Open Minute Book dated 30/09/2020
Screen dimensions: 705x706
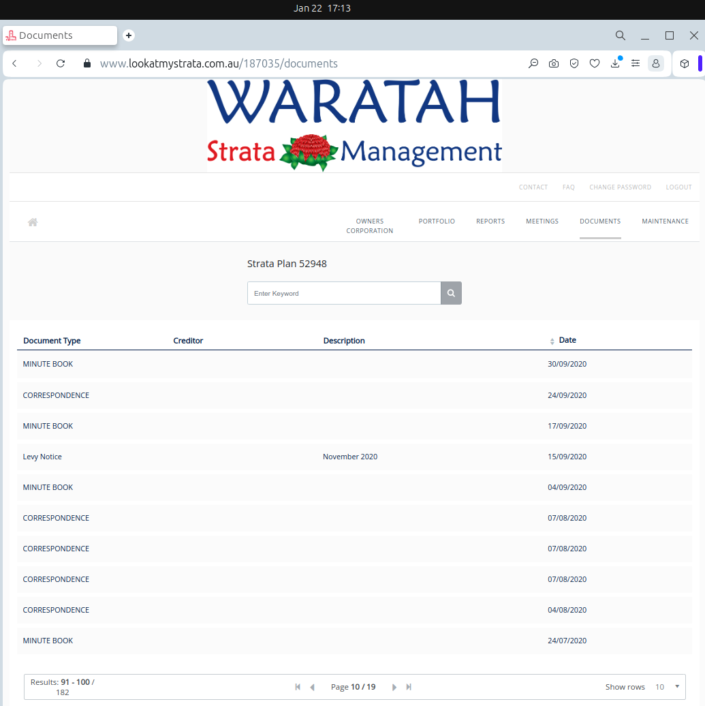coord(354,364)
